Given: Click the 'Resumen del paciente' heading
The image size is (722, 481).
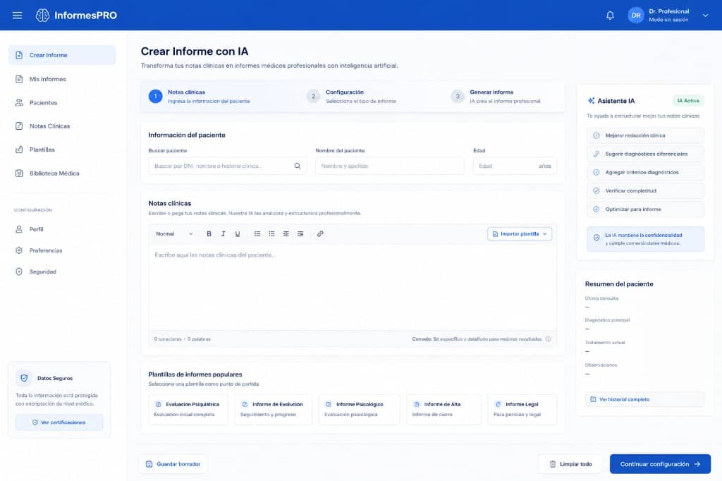Looking at the screenshot, I should pyautogui.click(x=619, y=284).
